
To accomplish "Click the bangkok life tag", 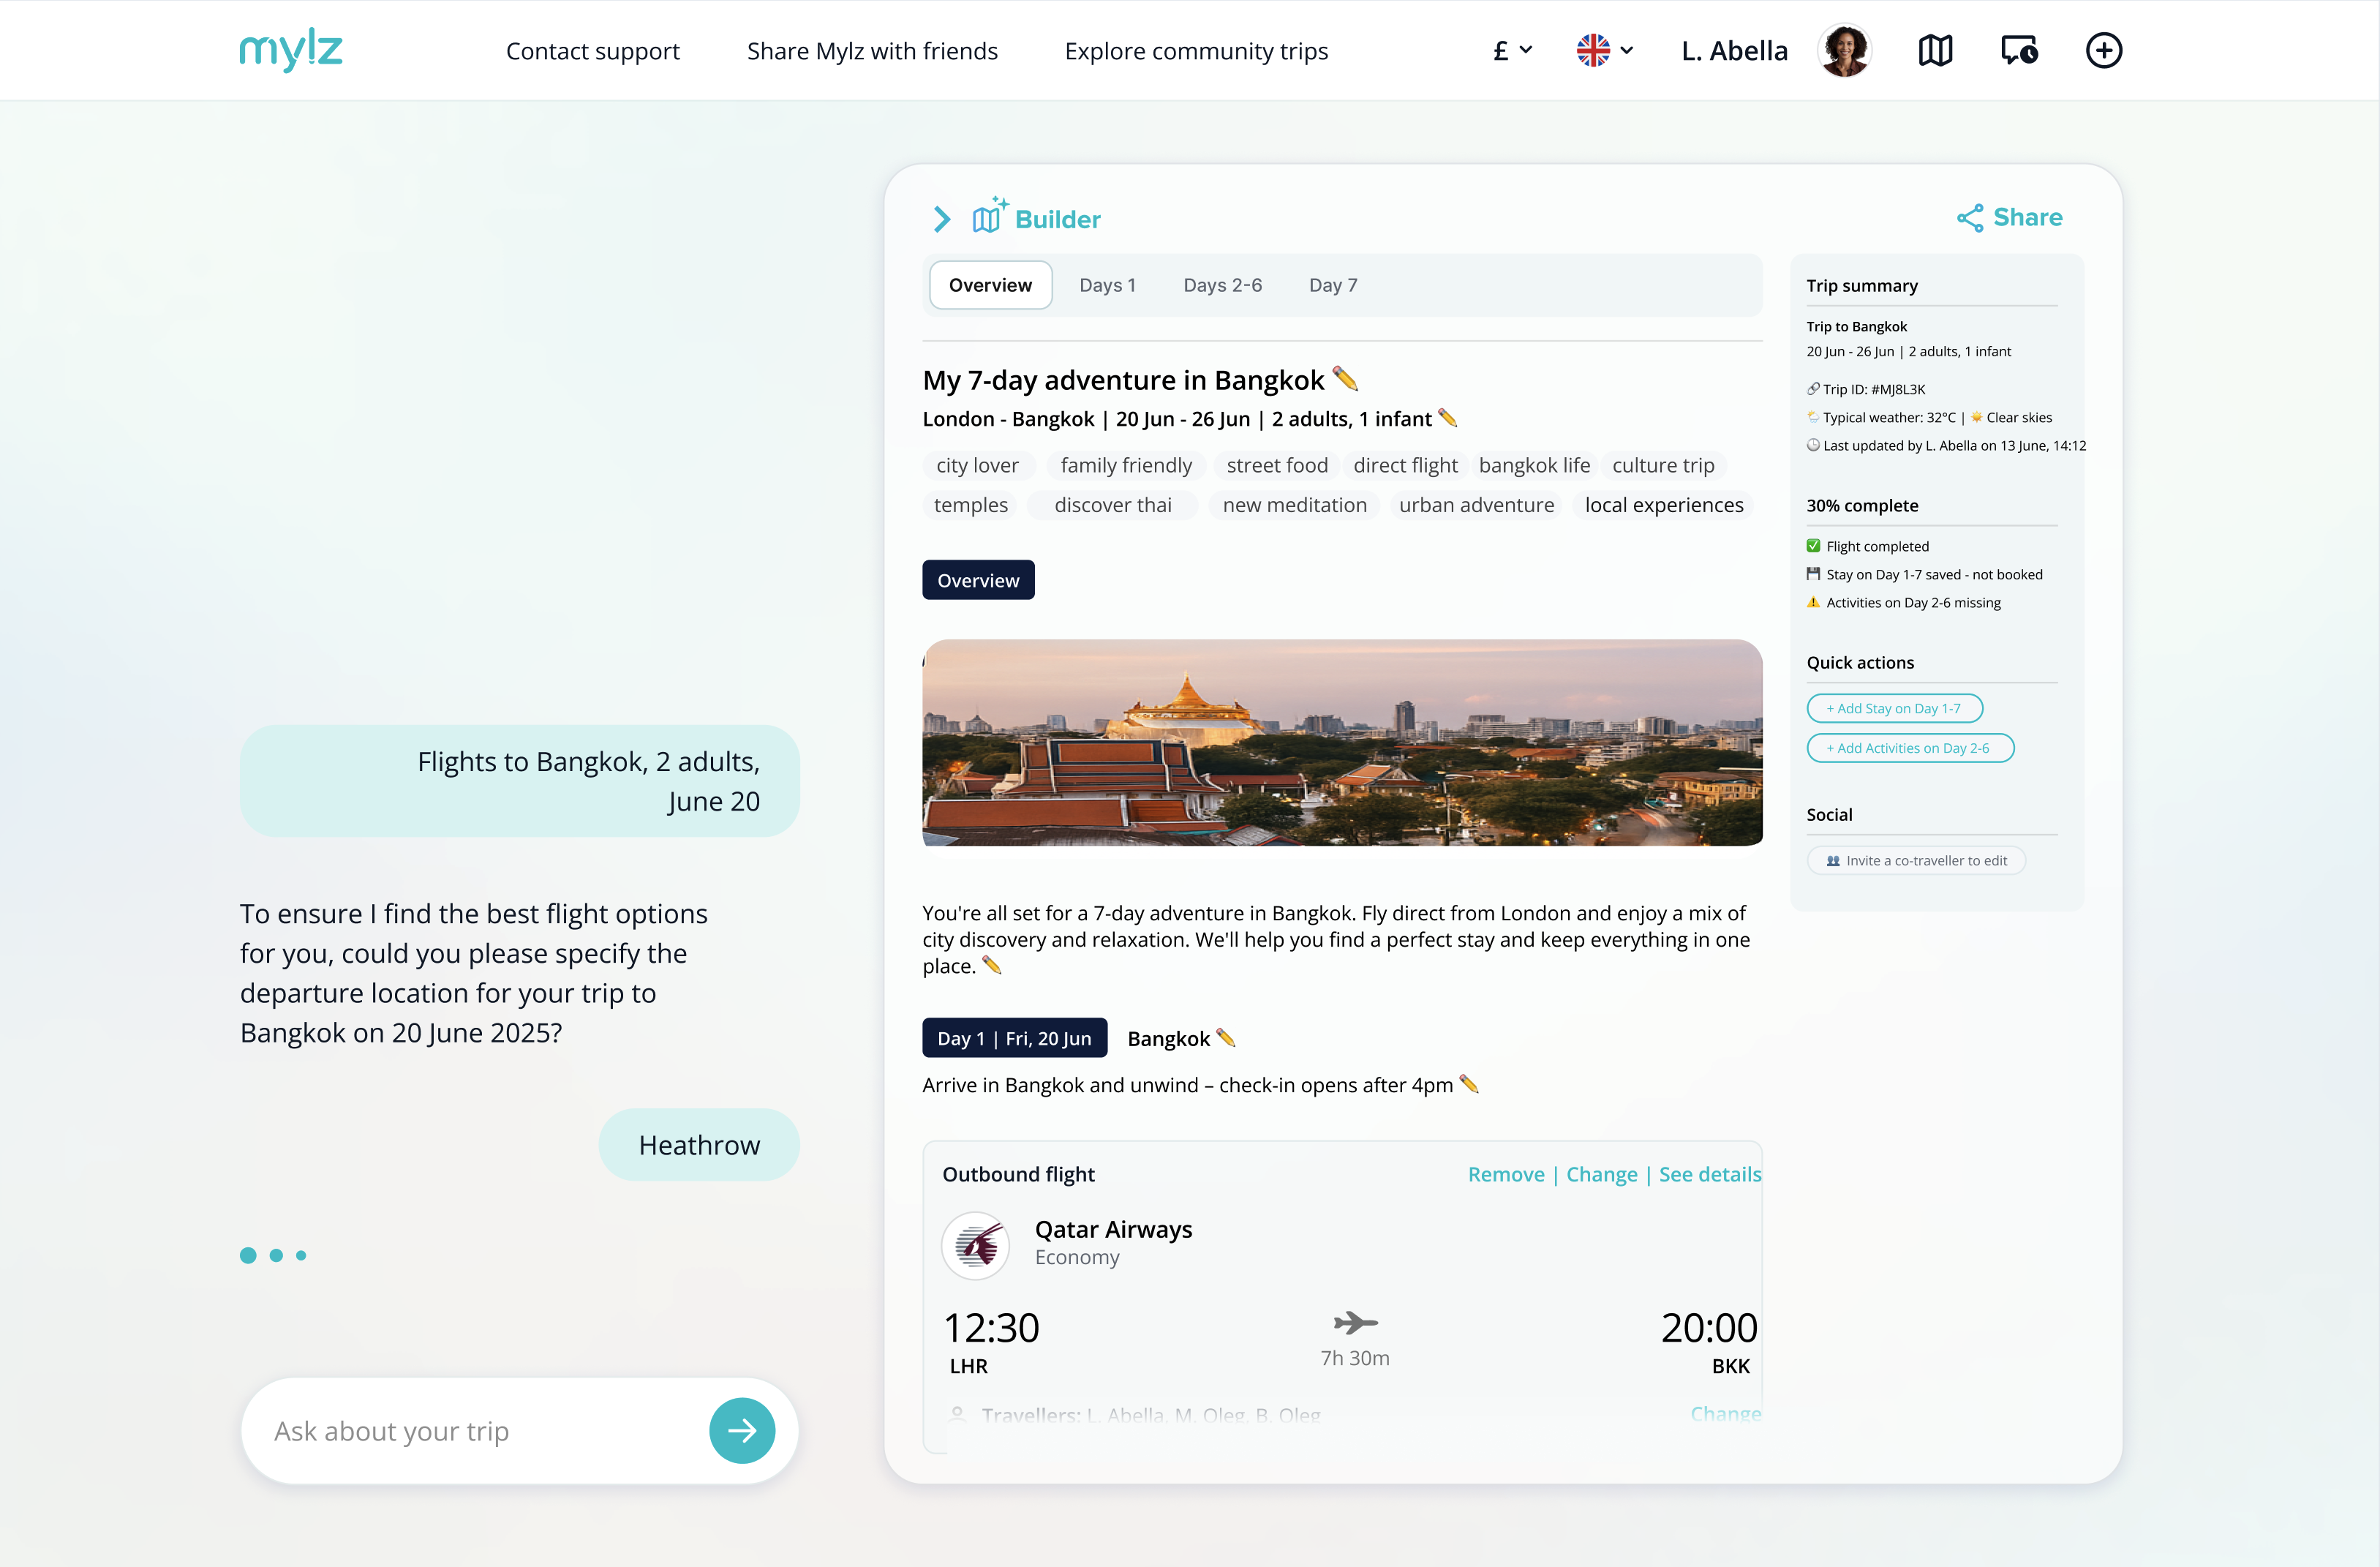I will click(x=1534, y=465).
